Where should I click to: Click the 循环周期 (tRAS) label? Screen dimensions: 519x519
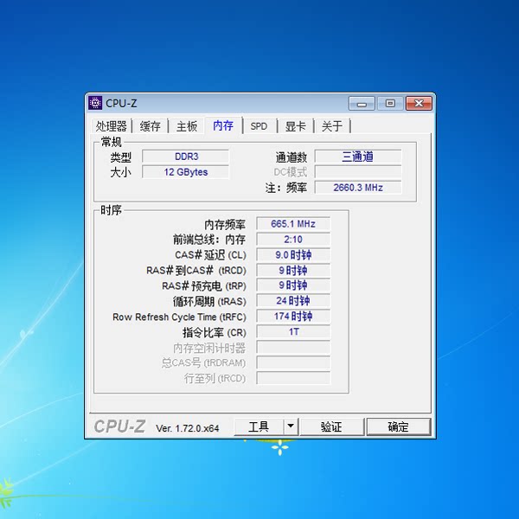click(209, 302)
